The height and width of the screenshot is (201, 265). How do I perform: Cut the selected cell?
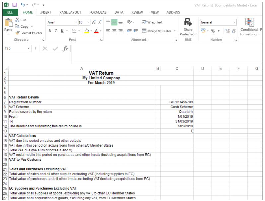[x=21, y=20]
